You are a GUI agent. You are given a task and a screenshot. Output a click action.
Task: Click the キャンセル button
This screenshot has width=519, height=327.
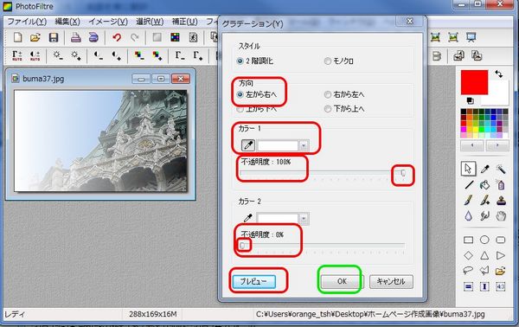(x=391, y=282)
